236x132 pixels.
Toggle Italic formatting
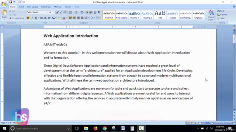[32, 18]
